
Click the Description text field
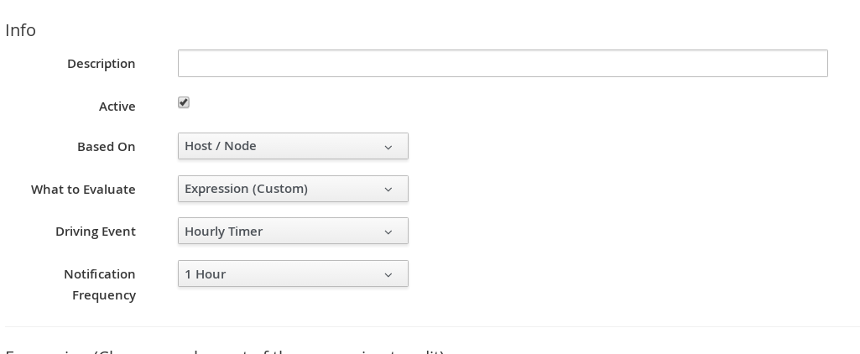pos(503,64)
